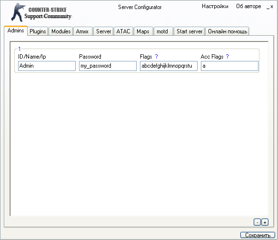Image resolution: width=278 pixels, height=240 pixels.
Task: Open the motd tab
Action: click(162, 31)
